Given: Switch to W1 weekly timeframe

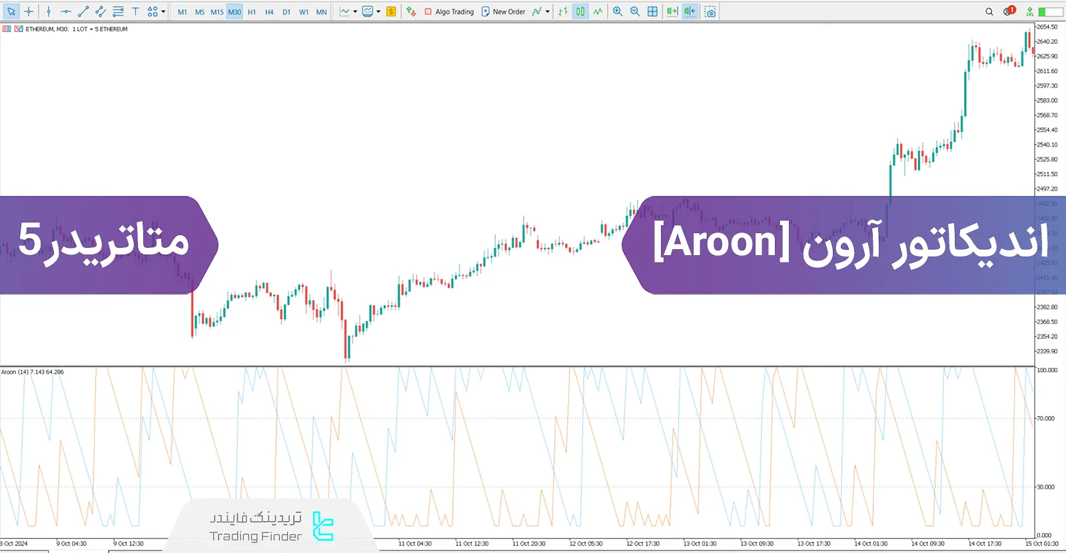Looking at the screenshot, I should click(x=304, y=12).
